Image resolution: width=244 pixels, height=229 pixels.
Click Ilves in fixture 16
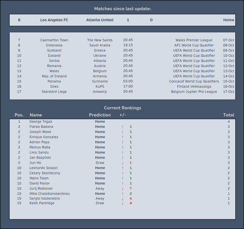pos(54,86)
